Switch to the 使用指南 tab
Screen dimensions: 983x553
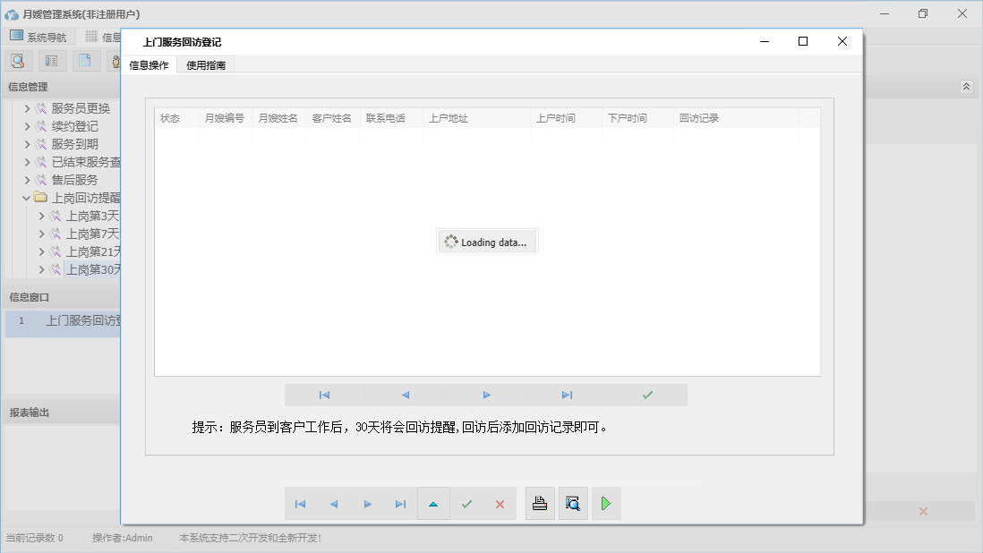pos(205,64)
